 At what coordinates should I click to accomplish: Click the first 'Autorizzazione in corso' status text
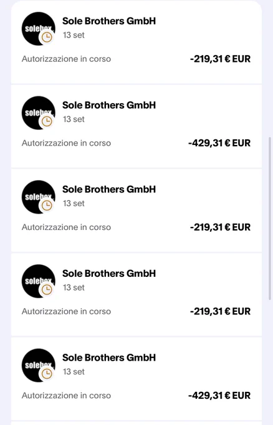(x=66, y=59)
